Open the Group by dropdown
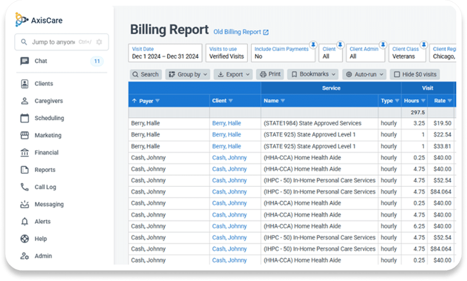The image size is (467, 281). [x=188, y=74]
